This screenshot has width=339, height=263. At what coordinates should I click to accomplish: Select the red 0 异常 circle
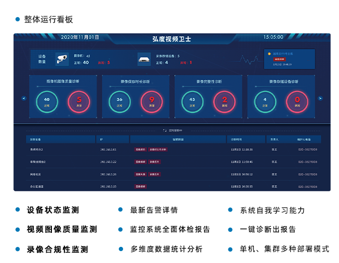coord(297,102)
